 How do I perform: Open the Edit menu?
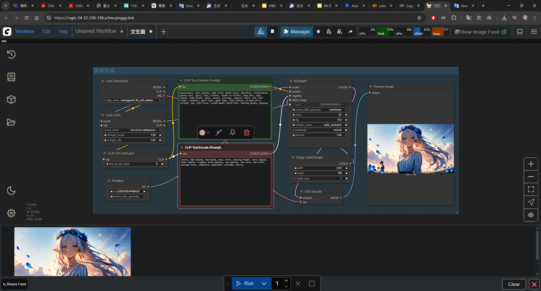pyautogui.click(x=46, y=32)
